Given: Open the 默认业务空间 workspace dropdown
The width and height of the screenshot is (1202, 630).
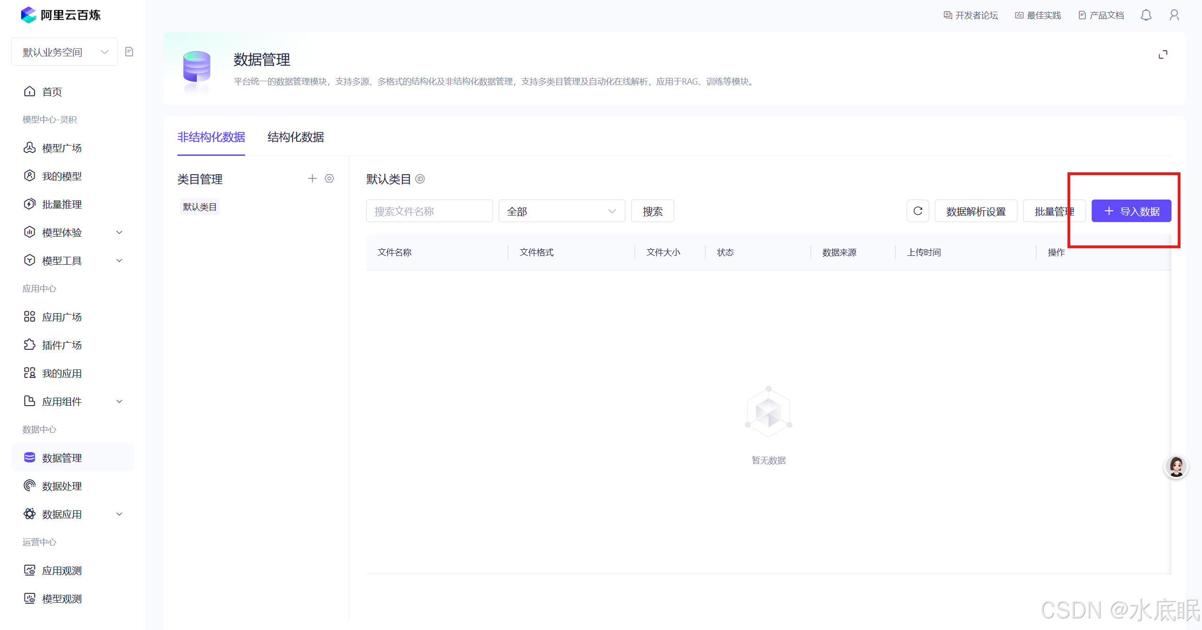Looking at the screenshot, I should (x=65, y=52).
